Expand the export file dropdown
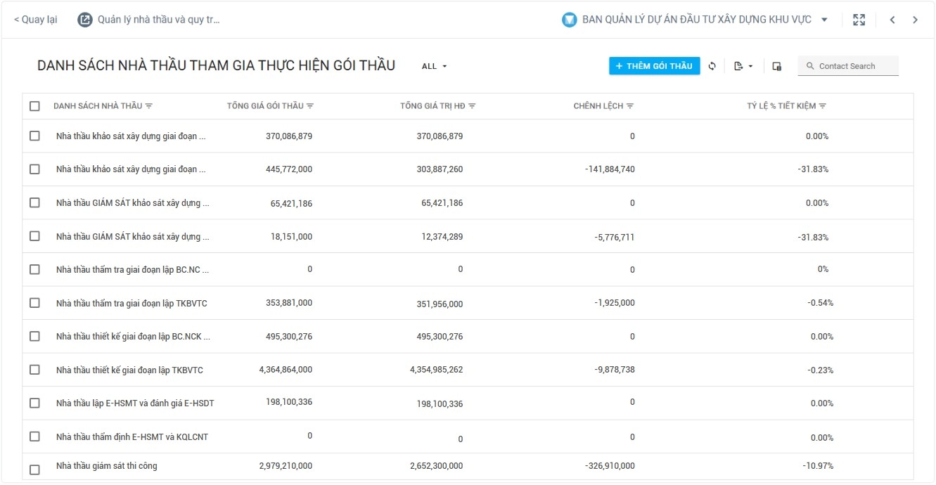Screen dimensions: 936x485 (743, 66)
